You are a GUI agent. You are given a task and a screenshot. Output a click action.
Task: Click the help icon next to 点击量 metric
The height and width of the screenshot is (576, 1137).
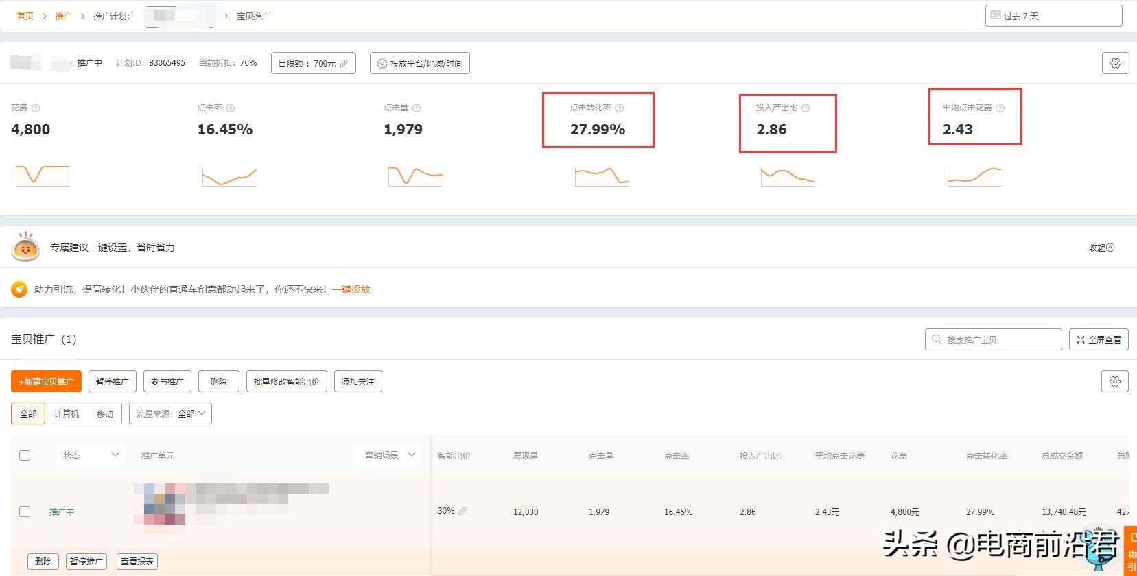pos(417,108)
